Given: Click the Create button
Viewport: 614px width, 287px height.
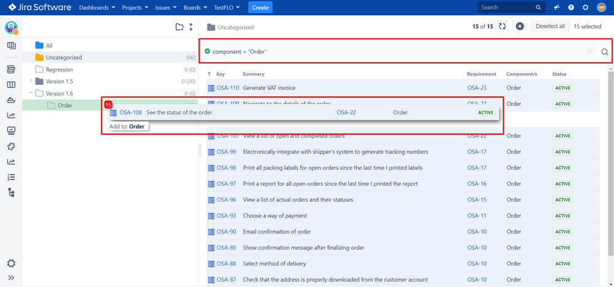Looking at the screenshot, I should tap(260, 7).
